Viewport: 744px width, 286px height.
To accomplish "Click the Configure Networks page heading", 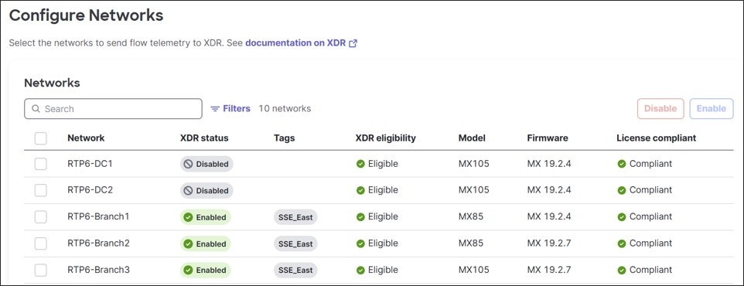I will [x=87, y=15].
